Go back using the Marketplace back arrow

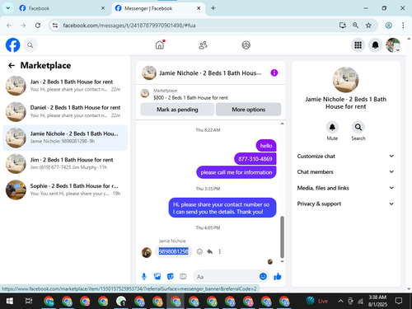12,65
